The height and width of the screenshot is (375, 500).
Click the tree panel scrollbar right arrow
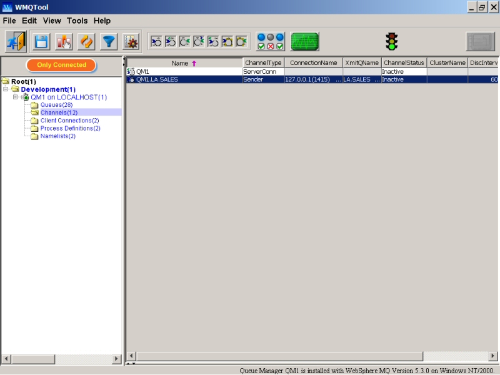point(117,359)
